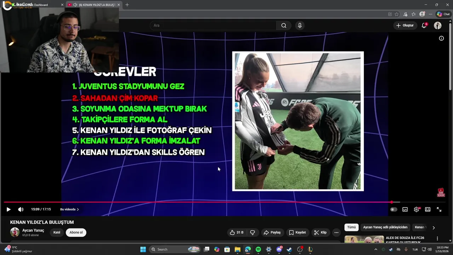Switch to the KENAN YILDIZ'LA BULUŞTUM tab

[94, 5]
